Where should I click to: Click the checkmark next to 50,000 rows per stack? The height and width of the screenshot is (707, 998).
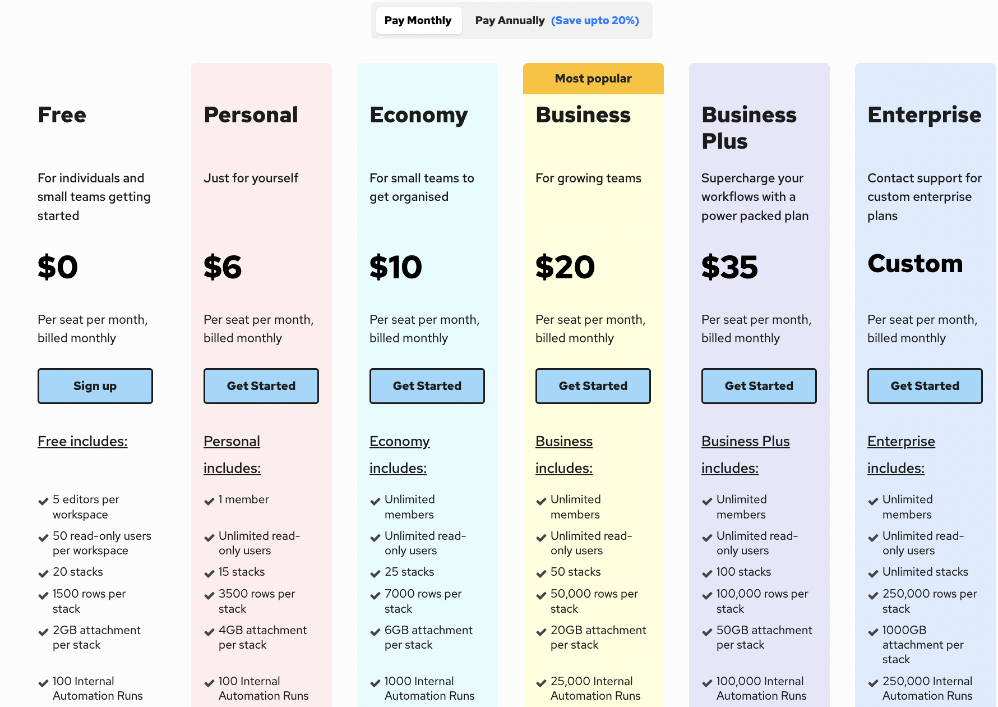tap(540, 595)
